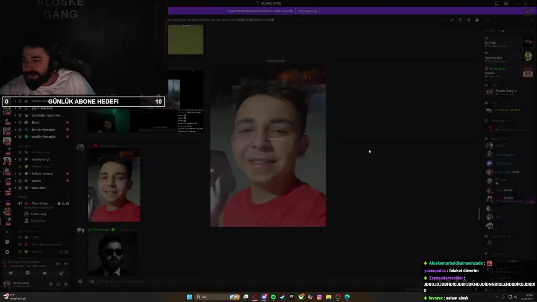The image size is (537, 302).
Task: Show hidden system tray icons
Action: [497, 297]
